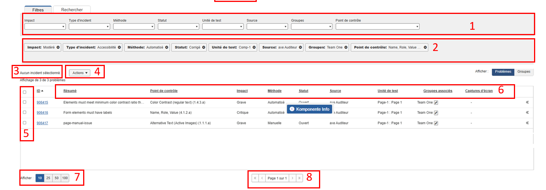Open the Impact filter dropdown
This screenshot has height=190, width=546.
click(45, 27)
